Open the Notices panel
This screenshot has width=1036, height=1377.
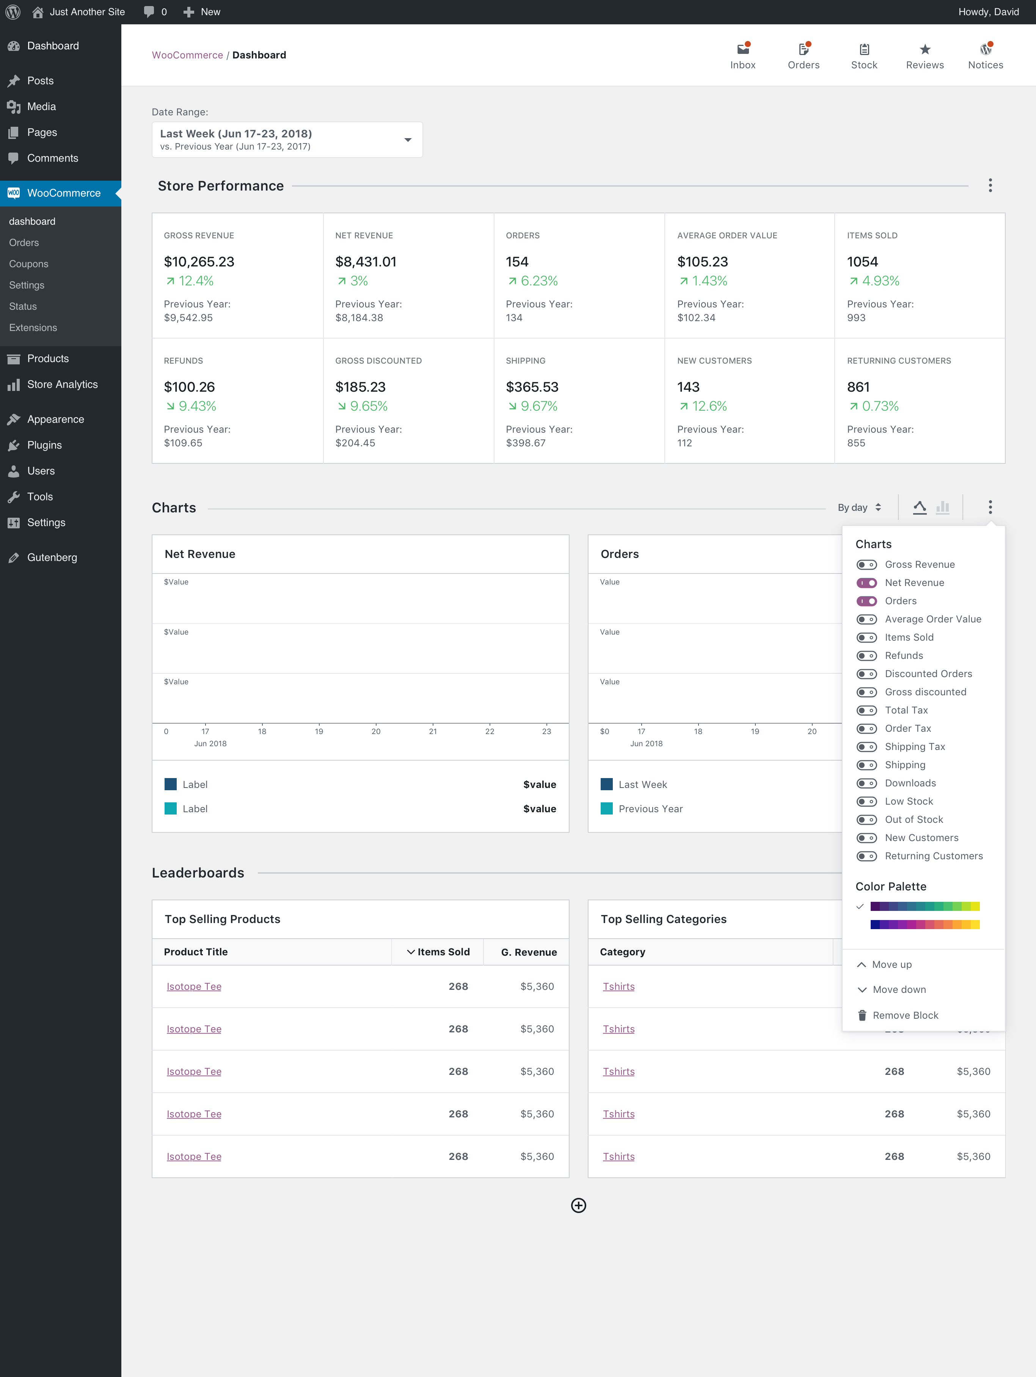coord(985,55)
